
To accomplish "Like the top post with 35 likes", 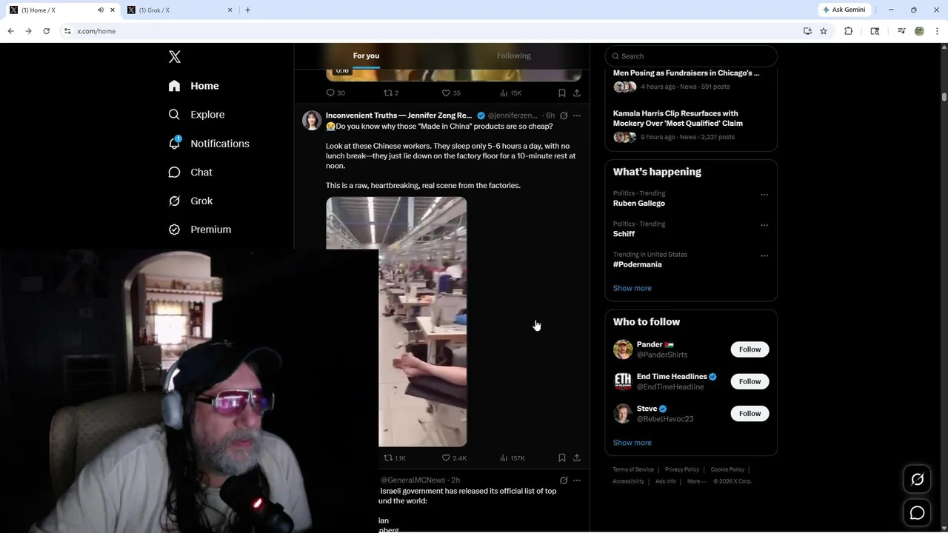I will click(x=451, y=93).
